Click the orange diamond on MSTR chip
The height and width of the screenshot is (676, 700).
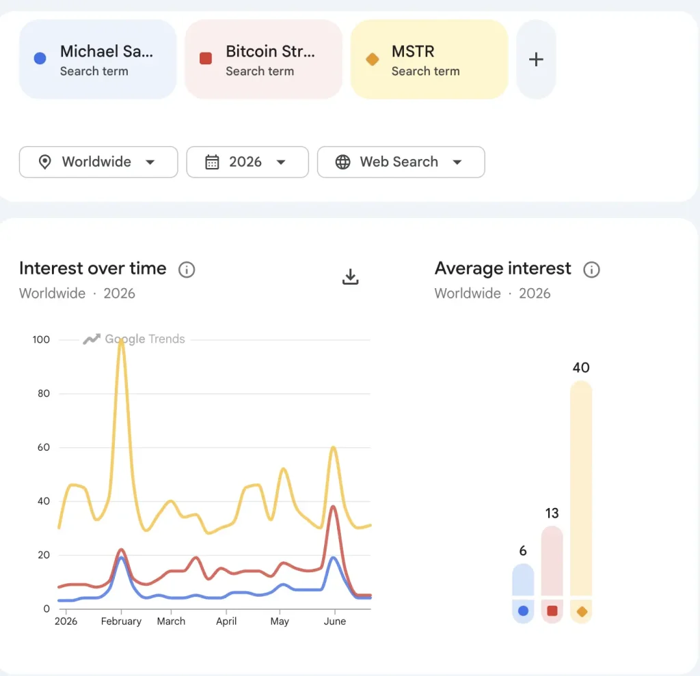373,59
